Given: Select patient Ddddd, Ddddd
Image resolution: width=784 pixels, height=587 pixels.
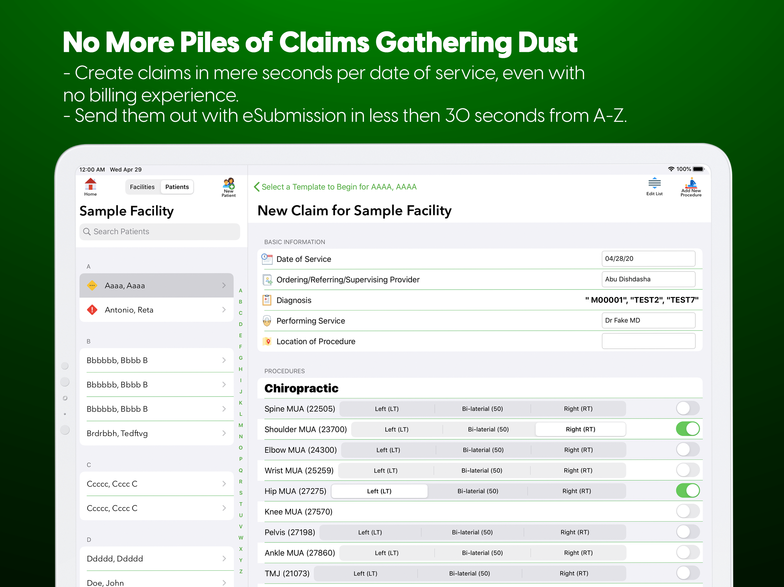Looking at the screenshot, I should click(x=156, y=558).
